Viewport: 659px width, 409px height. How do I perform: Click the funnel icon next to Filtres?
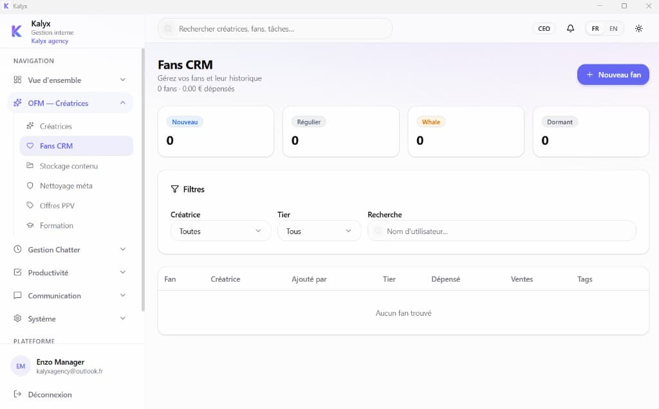[175, 189]
